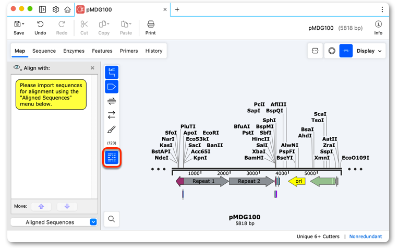Click the ScaI enzyme label
This screenshot has height=248, width=398.
coord(320,114)
